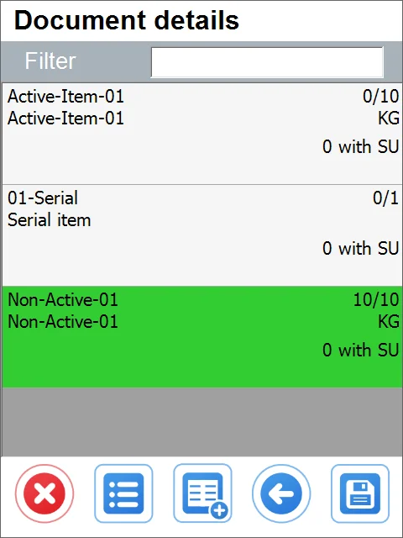Select the green Non-Active-01 row

coord(202,337)
